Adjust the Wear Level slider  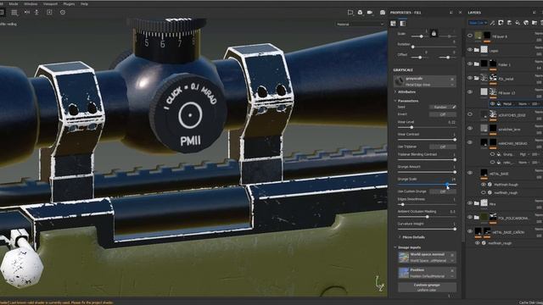(427, 127)
